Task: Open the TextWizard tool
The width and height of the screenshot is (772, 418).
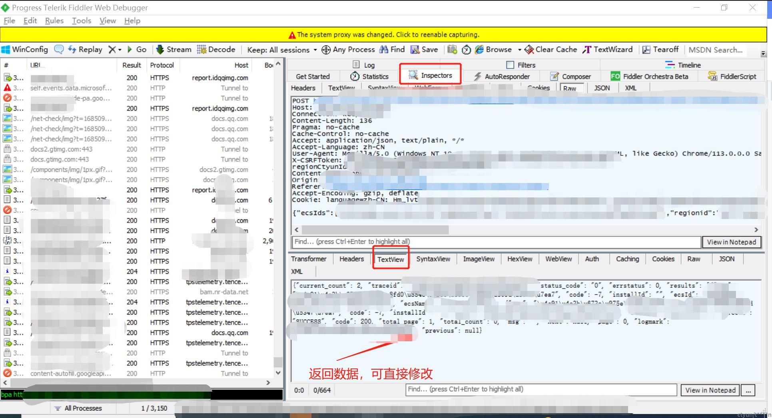Action: tap(608, 50)
